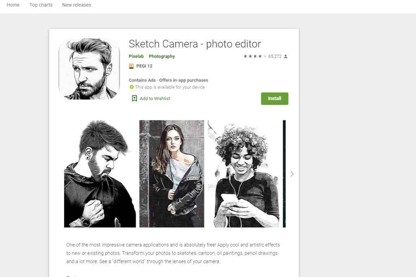The image size is (416, 277).
Task: Browse the Photography category
Action: pyautogui.click(x=162, y=56)
